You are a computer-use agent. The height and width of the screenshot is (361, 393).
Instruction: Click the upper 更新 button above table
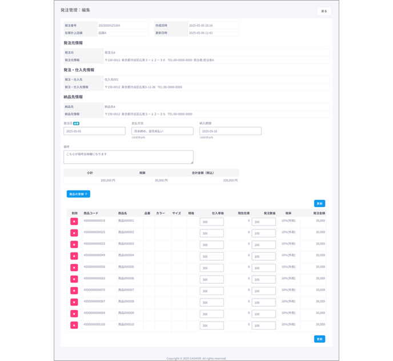tap(319, 203)
